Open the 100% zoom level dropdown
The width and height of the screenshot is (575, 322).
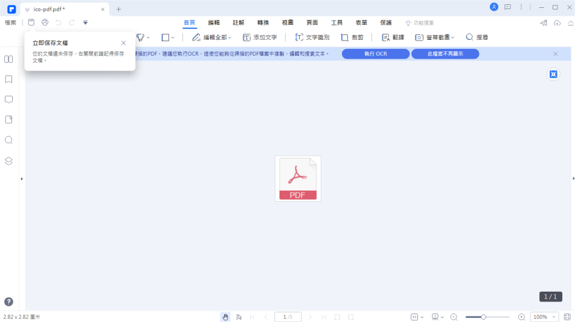pos(544,317)
